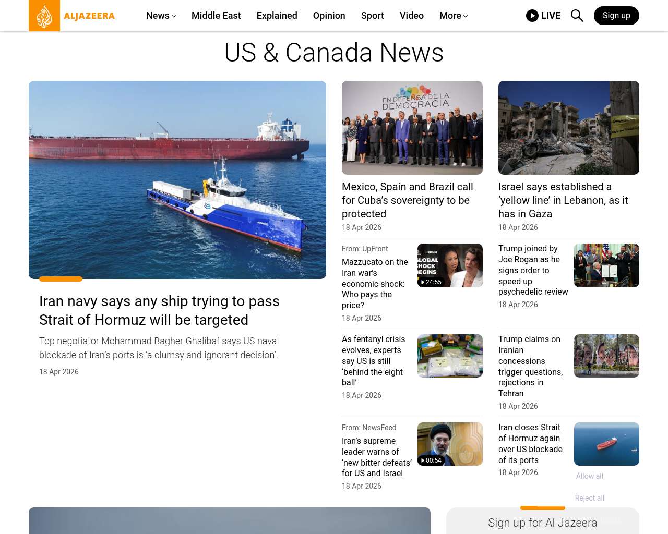Click the large blue ship lead image

(x=177, y=180)
